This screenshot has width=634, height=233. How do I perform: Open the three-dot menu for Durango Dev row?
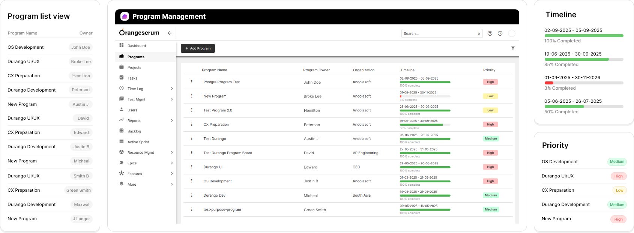click(x=192, y=195)
